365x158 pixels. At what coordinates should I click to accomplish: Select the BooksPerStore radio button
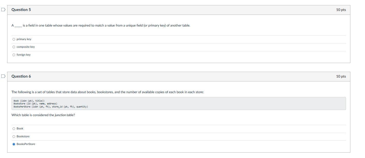(x=14, y=144)
